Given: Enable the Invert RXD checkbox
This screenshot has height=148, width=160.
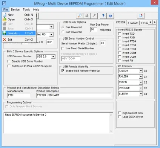Looking at the screenshot, I should 120,38.
